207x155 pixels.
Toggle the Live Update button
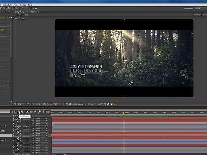click(x=19, y=112)
